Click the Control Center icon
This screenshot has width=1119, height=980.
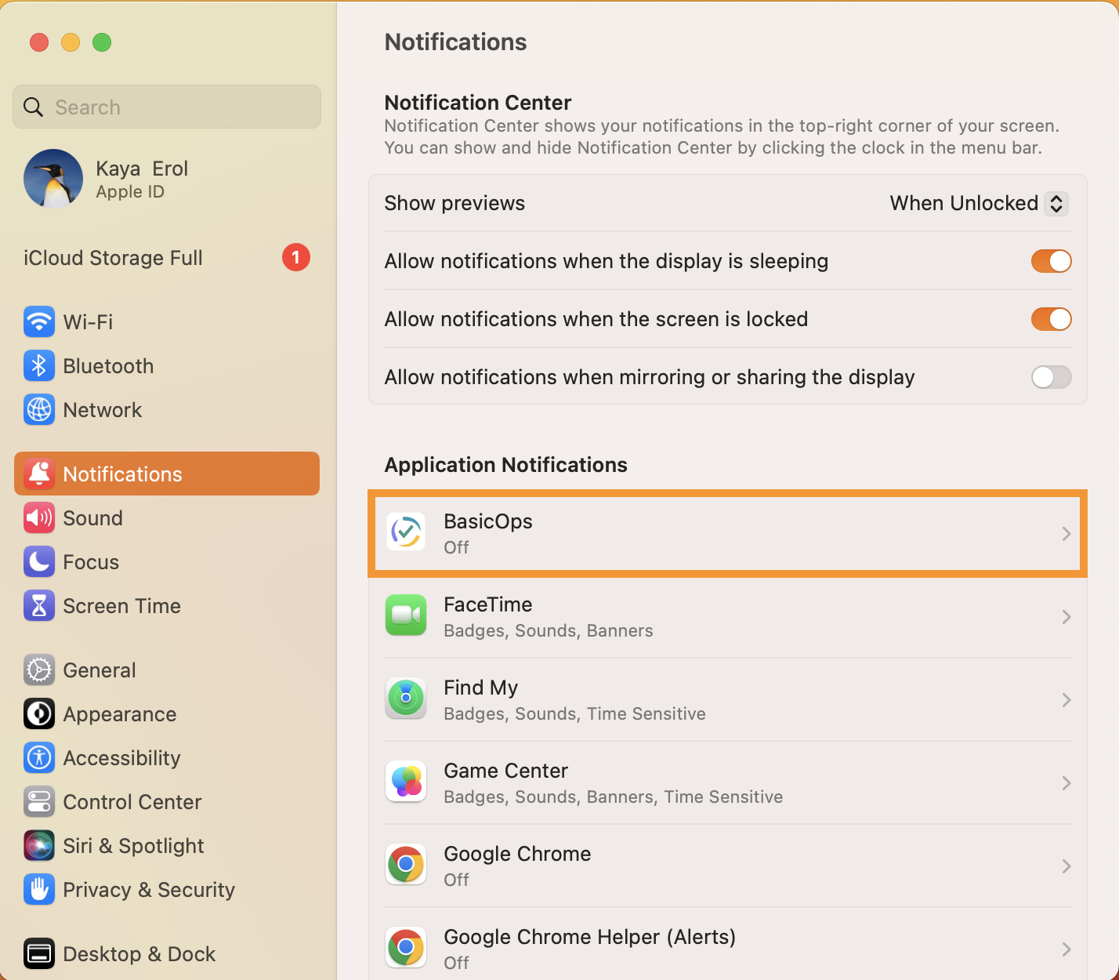(39, 801)
